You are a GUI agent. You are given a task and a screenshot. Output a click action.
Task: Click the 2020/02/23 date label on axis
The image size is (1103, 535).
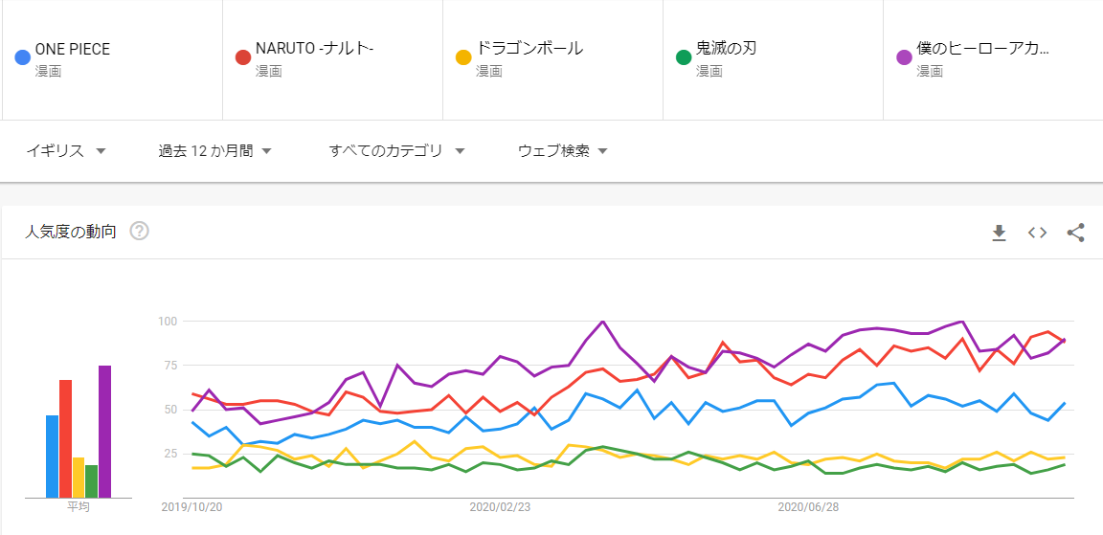500,507
